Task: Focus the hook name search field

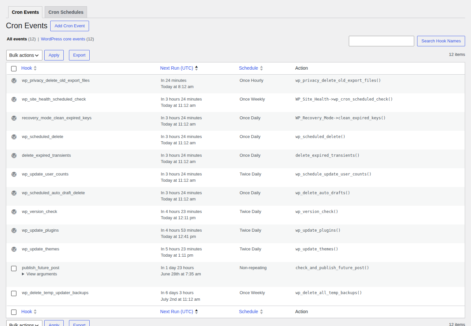Action: [381, 41]
